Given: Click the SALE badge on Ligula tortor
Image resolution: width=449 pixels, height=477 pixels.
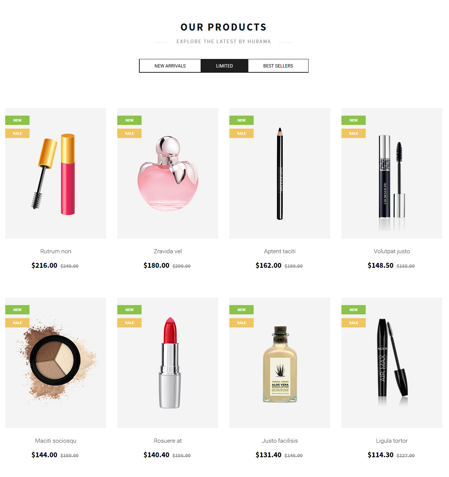Looking at the screenshot, I should (x=353, y=323).
